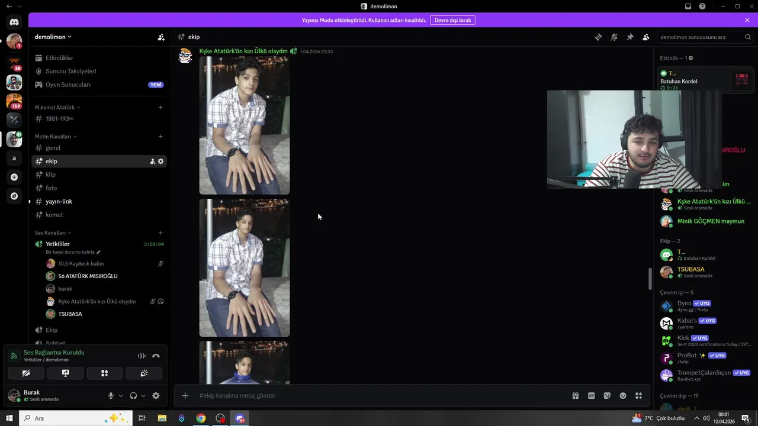Click create invite icon on ekip channel
This screenshot has width=758, height=426.
pos(152,161)
